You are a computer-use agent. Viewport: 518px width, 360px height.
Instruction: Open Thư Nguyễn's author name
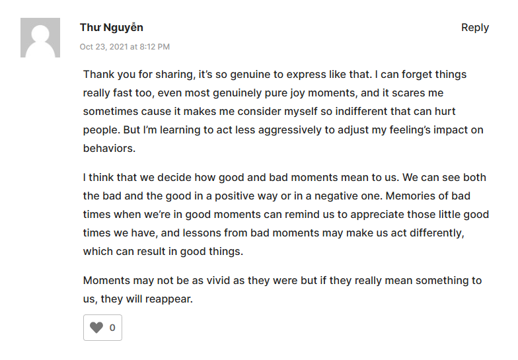(111, 27)
